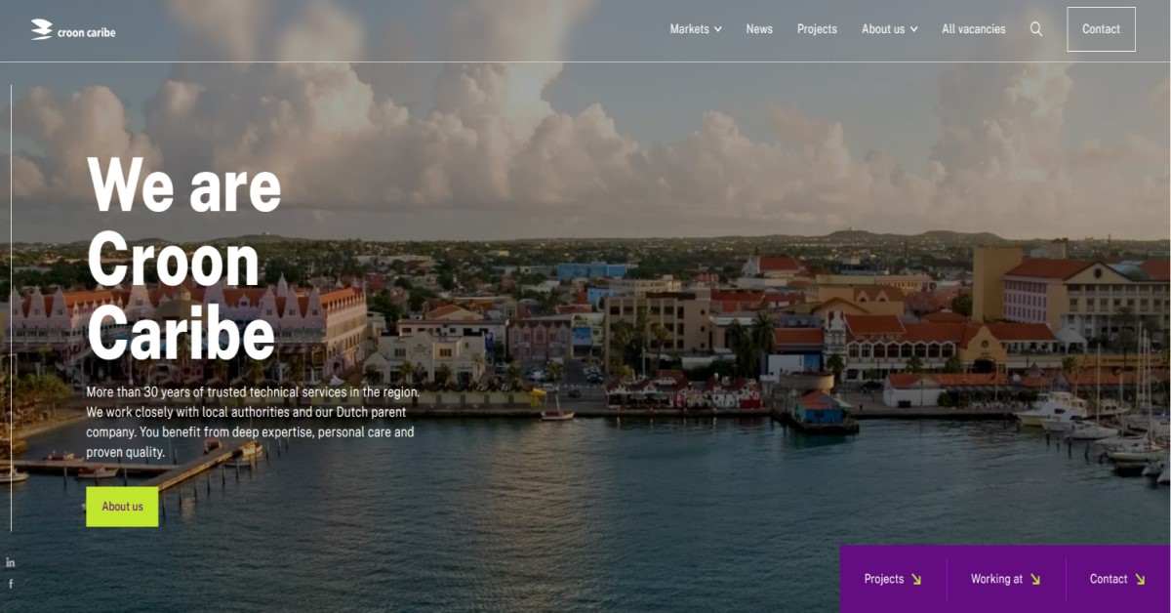Go to the News menu item
The image size is (1171, 613).
759,29
